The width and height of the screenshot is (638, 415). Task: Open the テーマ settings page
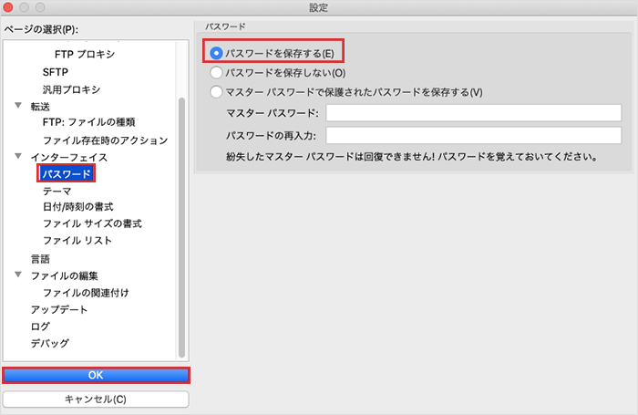(57, 191)
